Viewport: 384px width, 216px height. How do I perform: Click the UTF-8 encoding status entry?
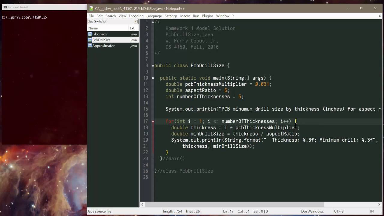click(x=339, y=211)
